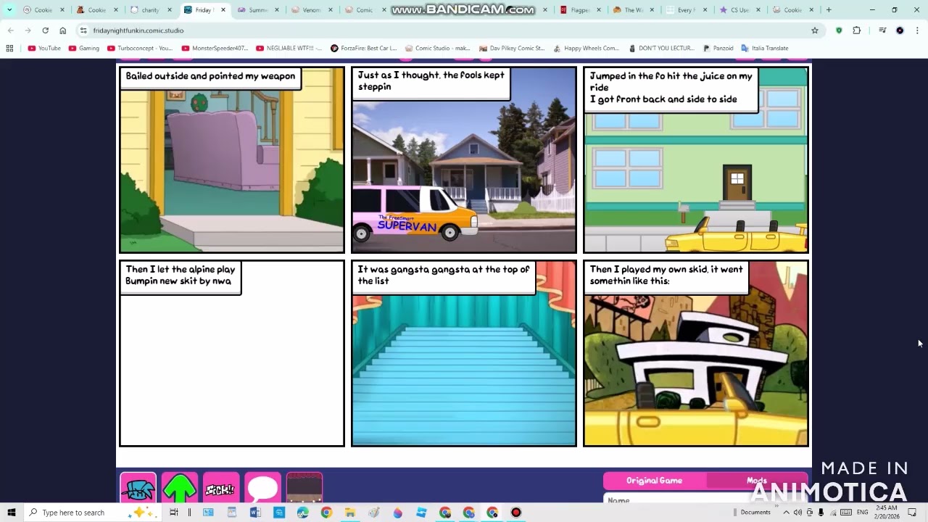Show hidden system tray icons
The image size is (928, 522).
786,513
